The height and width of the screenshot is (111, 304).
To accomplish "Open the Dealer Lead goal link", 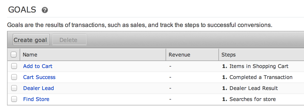I will [39, 88].
